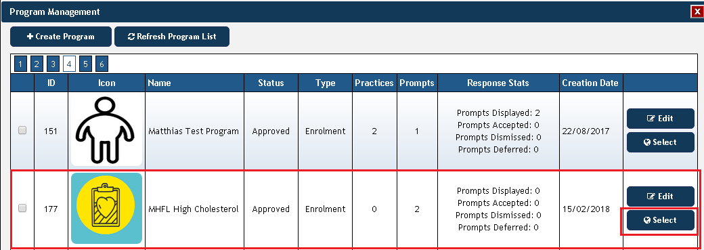The width and height of the screenshot is (704, 250).
Task: Switch to page 6 of programs
Action: coord(102,64)
